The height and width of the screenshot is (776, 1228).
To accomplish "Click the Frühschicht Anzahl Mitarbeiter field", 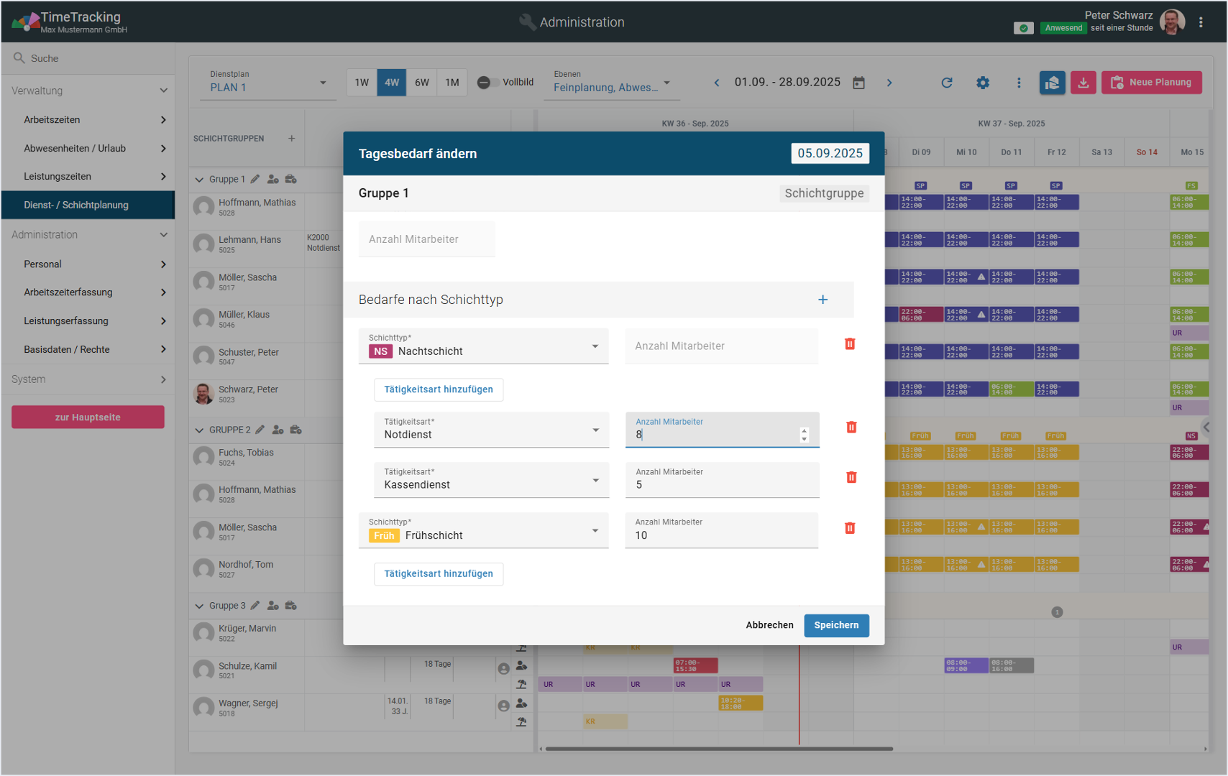I will pos(721,535).
